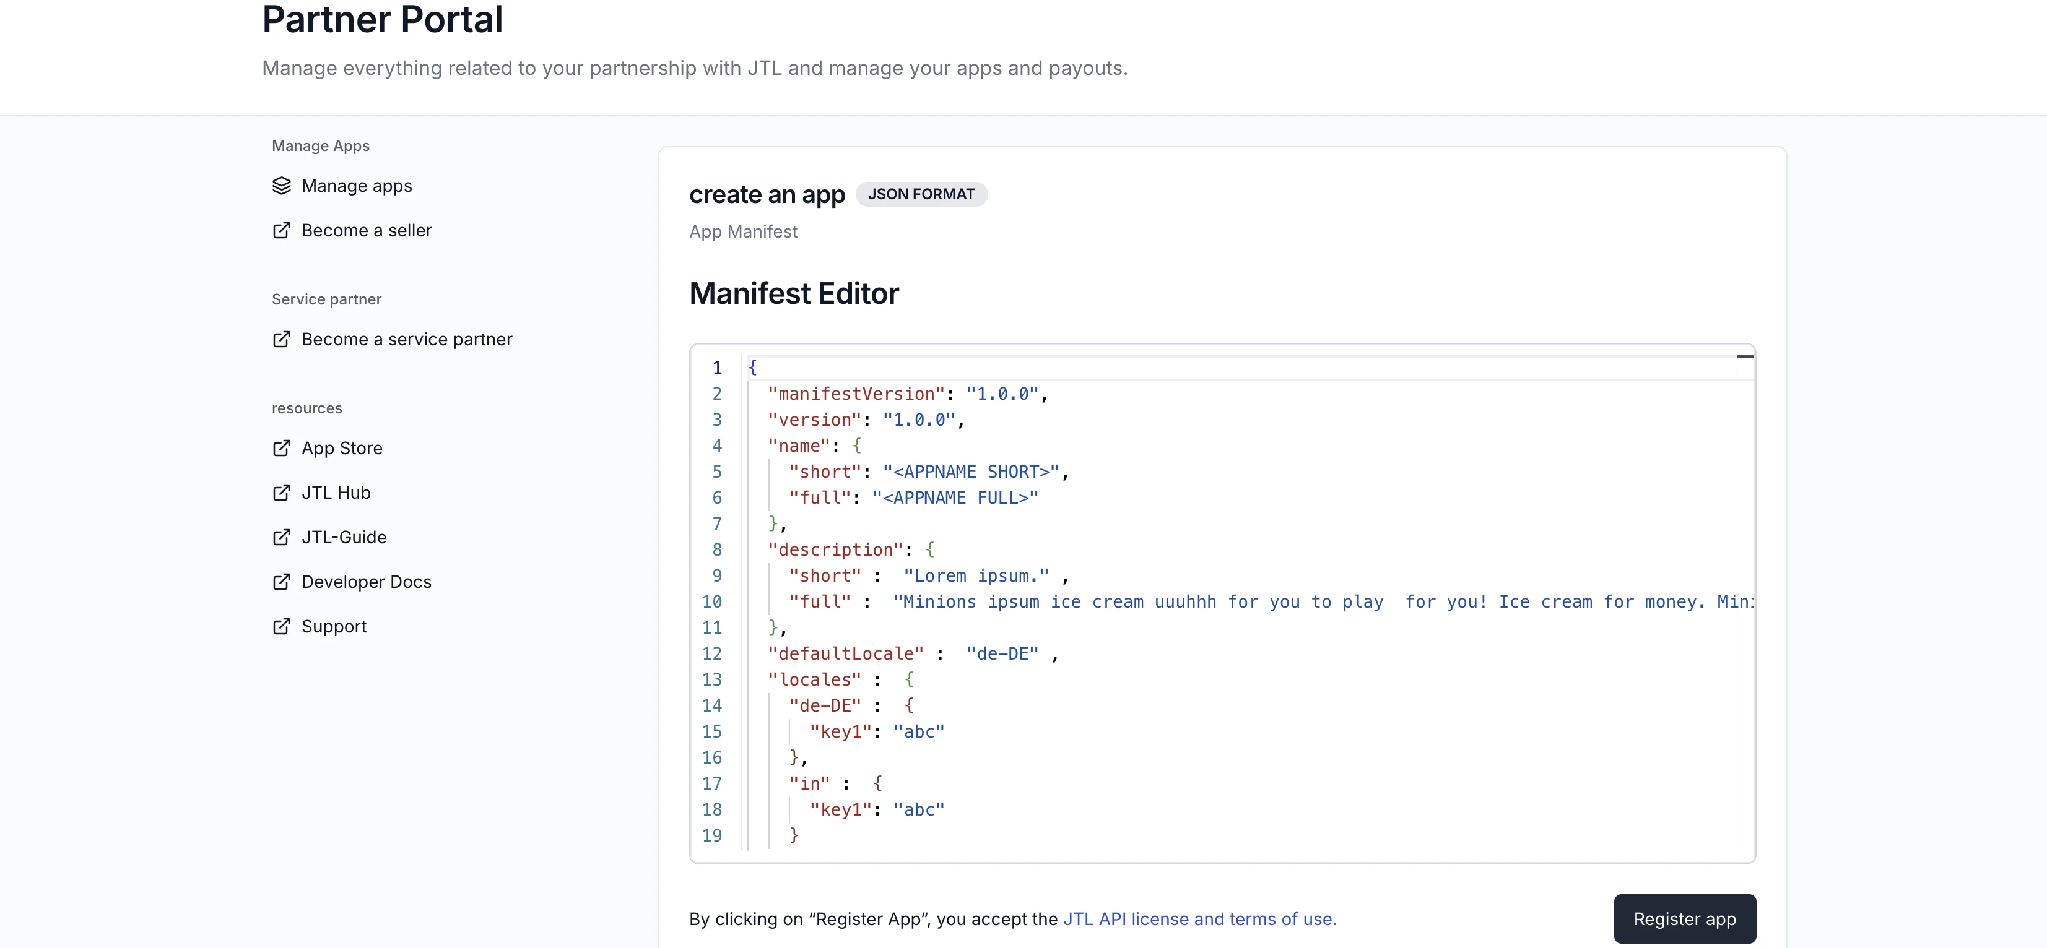Collapse the Manifest Editor code panel
Screen dimensions: 2047x948
click(x=1746, y=356)
